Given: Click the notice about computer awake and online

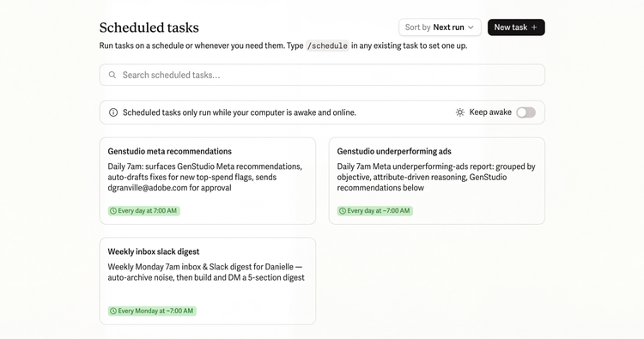Looking at the screenshot, I should pyautogui.click(x=240, y=112).
